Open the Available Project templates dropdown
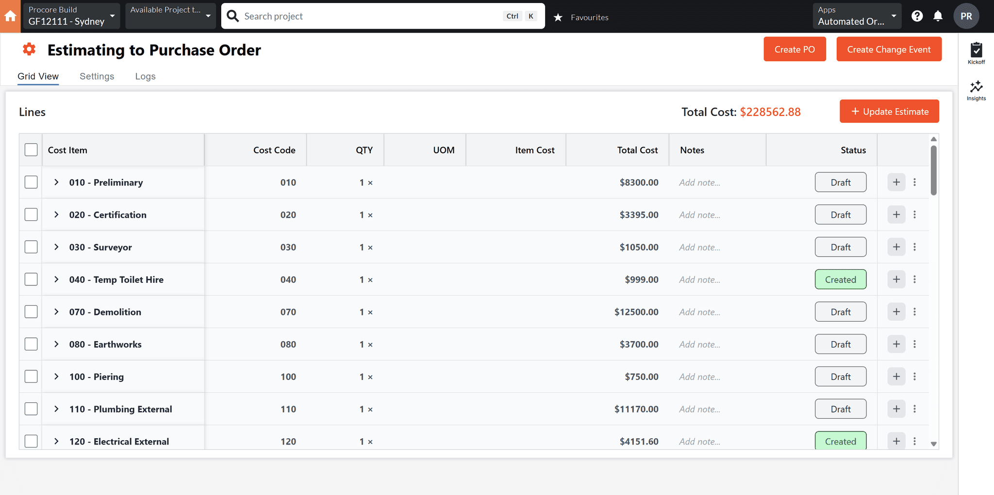This screenshot has width=994, height=495. [x=170, y=16]
